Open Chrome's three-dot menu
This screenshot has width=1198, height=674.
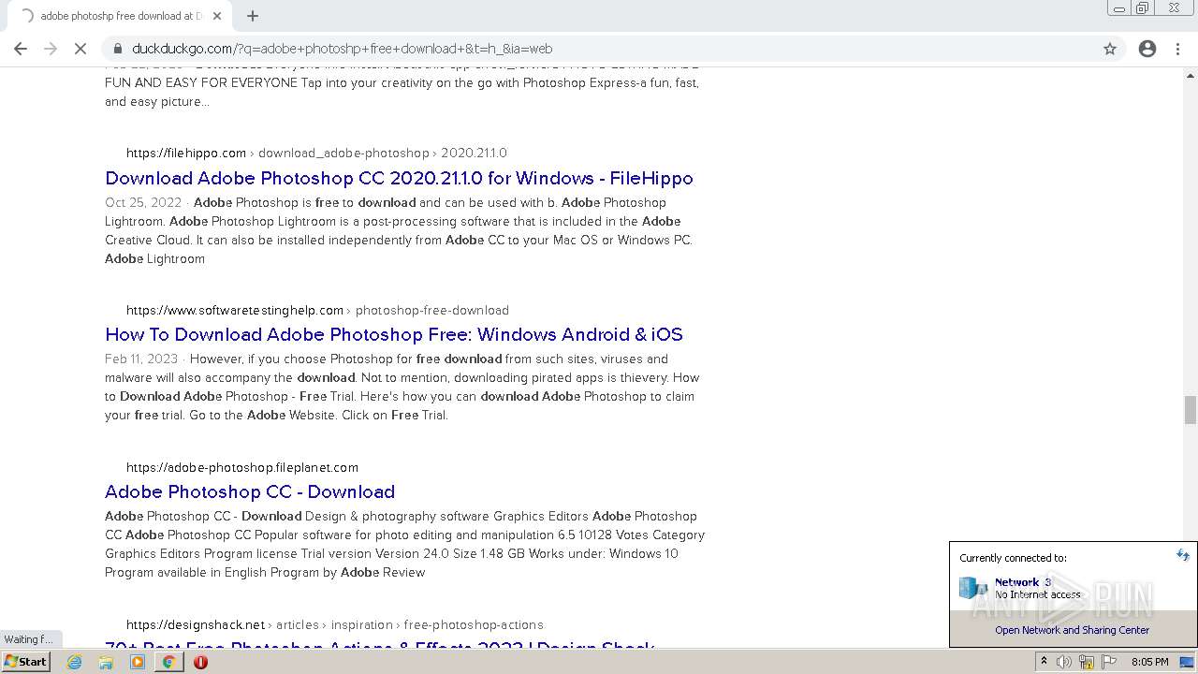pos(1177,49)
